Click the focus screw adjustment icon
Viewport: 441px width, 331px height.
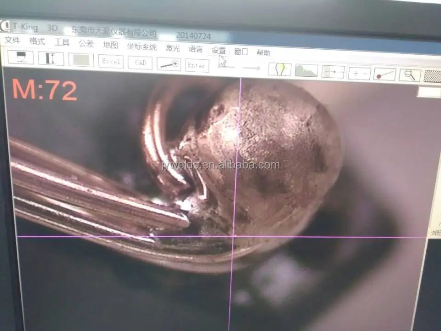coord(168,64)
